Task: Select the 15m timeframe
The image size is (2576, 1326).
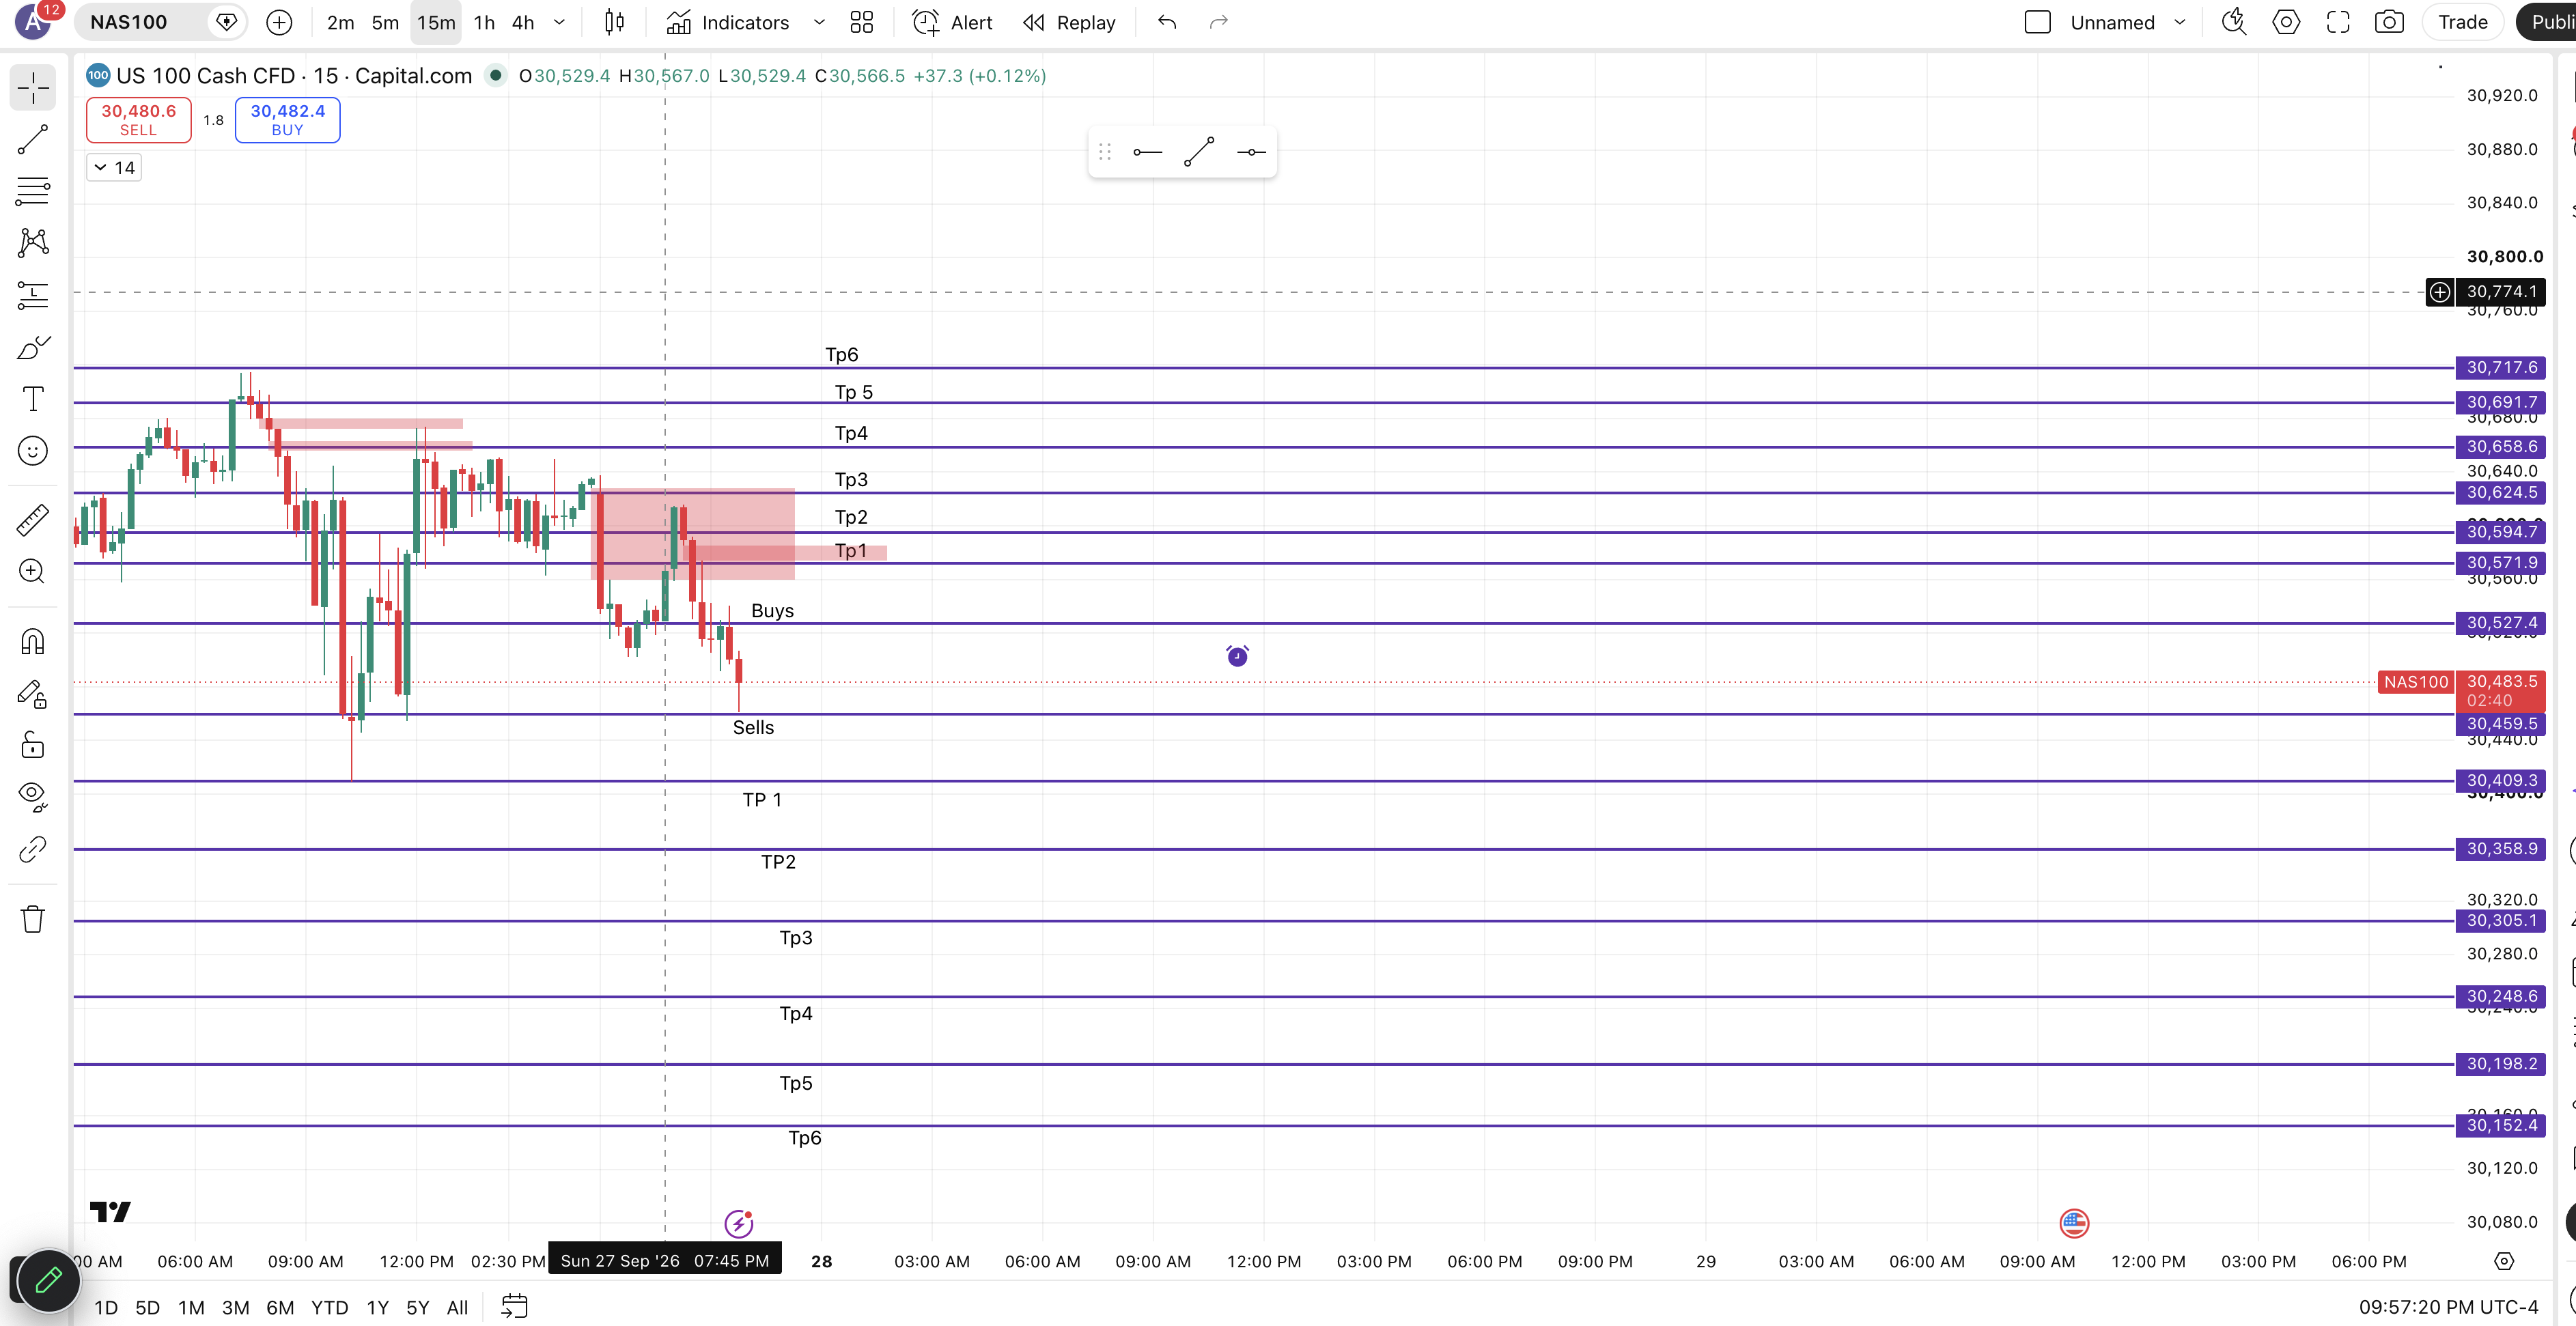Action: (436, 22)
